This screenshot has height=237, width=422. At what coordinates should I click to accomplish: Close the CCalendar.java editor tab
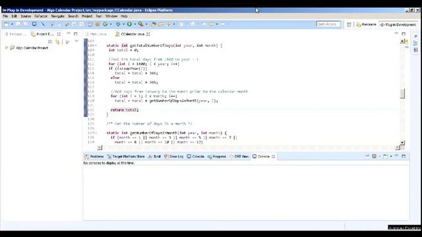pos(148,34)
